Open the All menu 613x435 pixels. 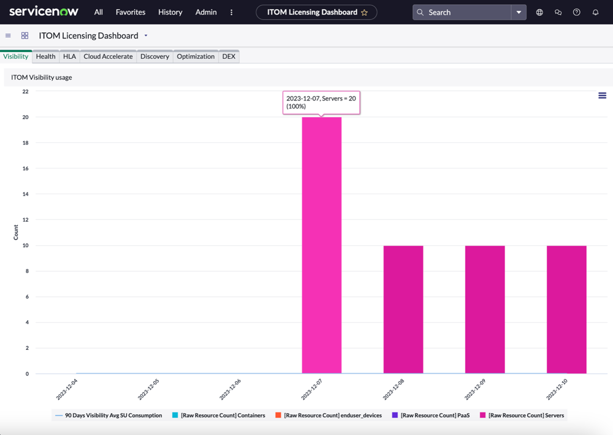click(99, 12)
